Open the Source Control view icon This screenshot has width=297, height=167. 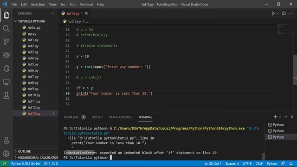6,42
